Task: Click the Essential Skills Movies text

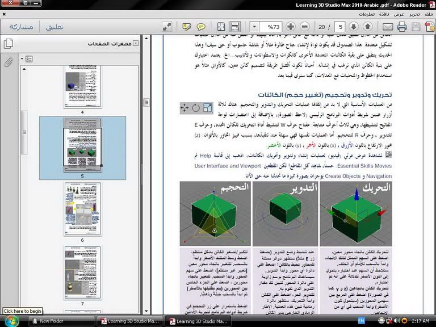Action: pyautogui.click(x=364, y=166)
